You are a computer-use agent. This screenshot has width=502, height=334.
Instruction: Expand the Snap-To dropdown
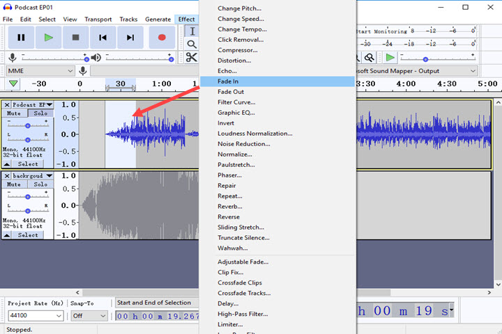point(89,316)
